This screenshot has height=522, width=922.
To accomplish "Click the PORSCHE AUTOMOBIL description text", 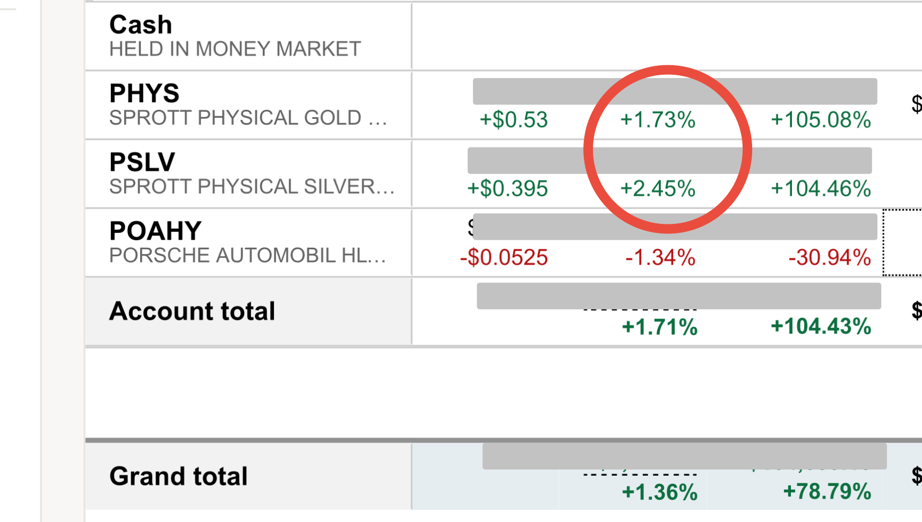I will coord(247,256).
